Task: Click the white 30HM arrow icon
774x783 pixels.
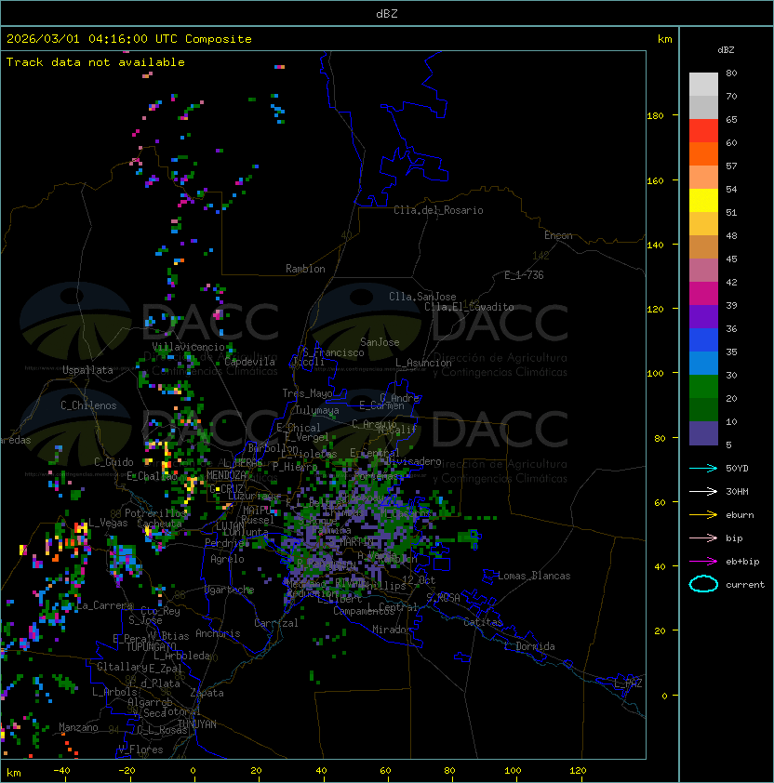Action: coord(703,491)
